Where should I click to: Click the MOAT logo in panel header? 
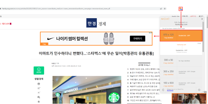[165, 19]
